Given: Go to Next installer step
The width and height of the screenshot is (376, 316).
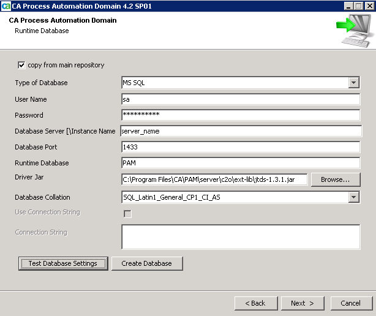Looking at the screenshot, I should (303, 303).
